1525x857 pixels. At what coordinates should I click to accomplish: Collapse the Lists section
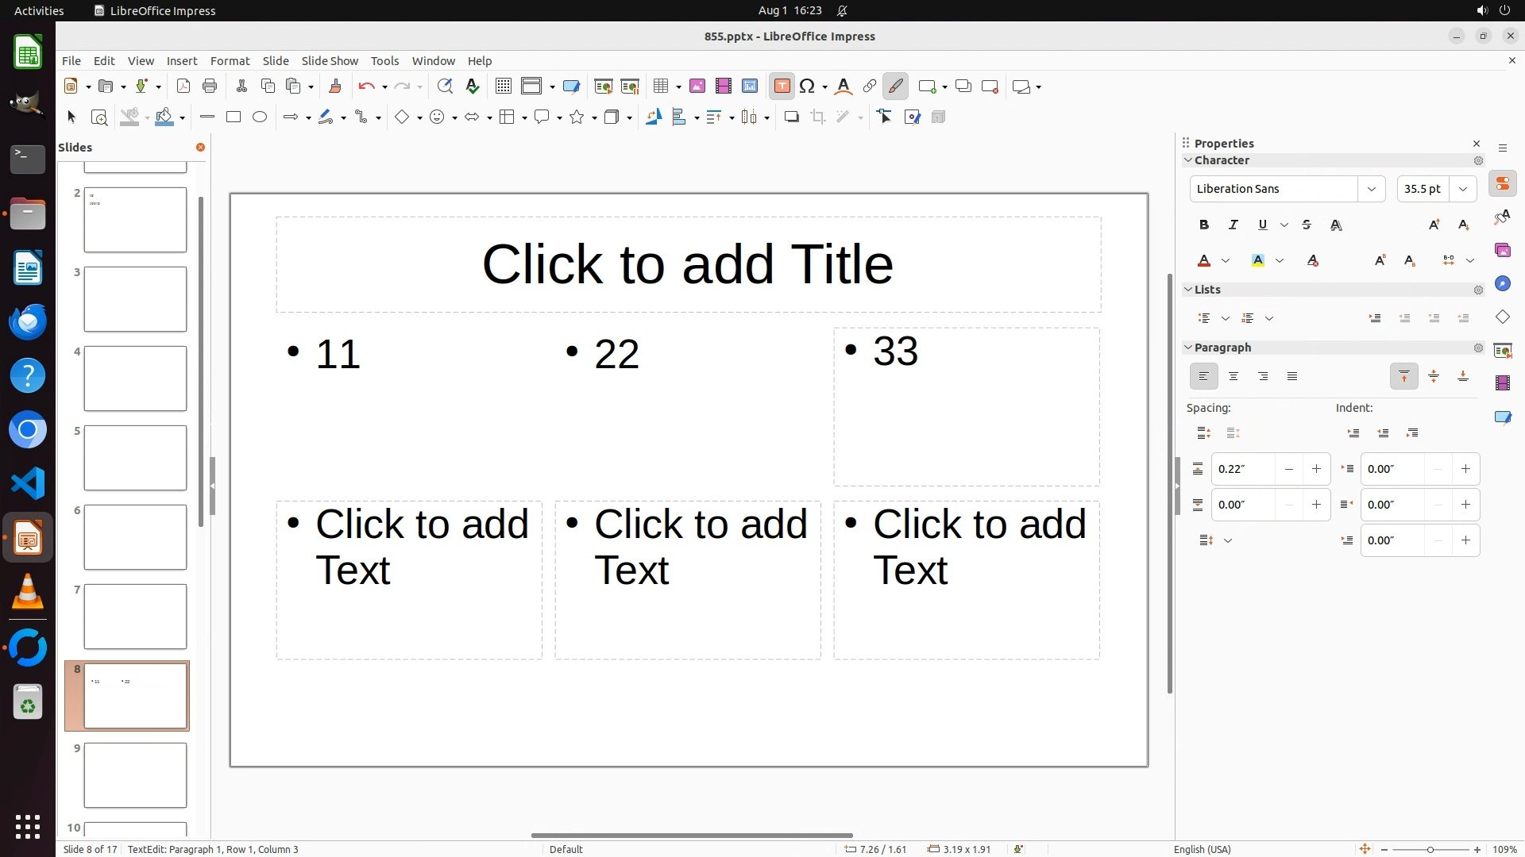coord(1189,290)
